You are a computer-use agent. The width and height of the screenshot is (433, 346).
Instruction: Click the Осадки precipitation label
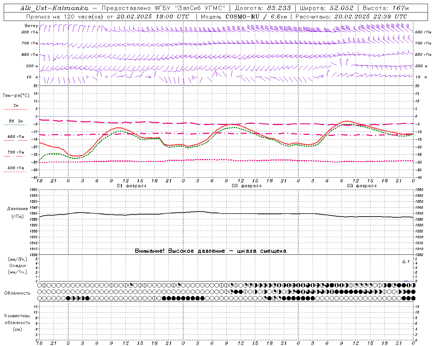(17, 266)
